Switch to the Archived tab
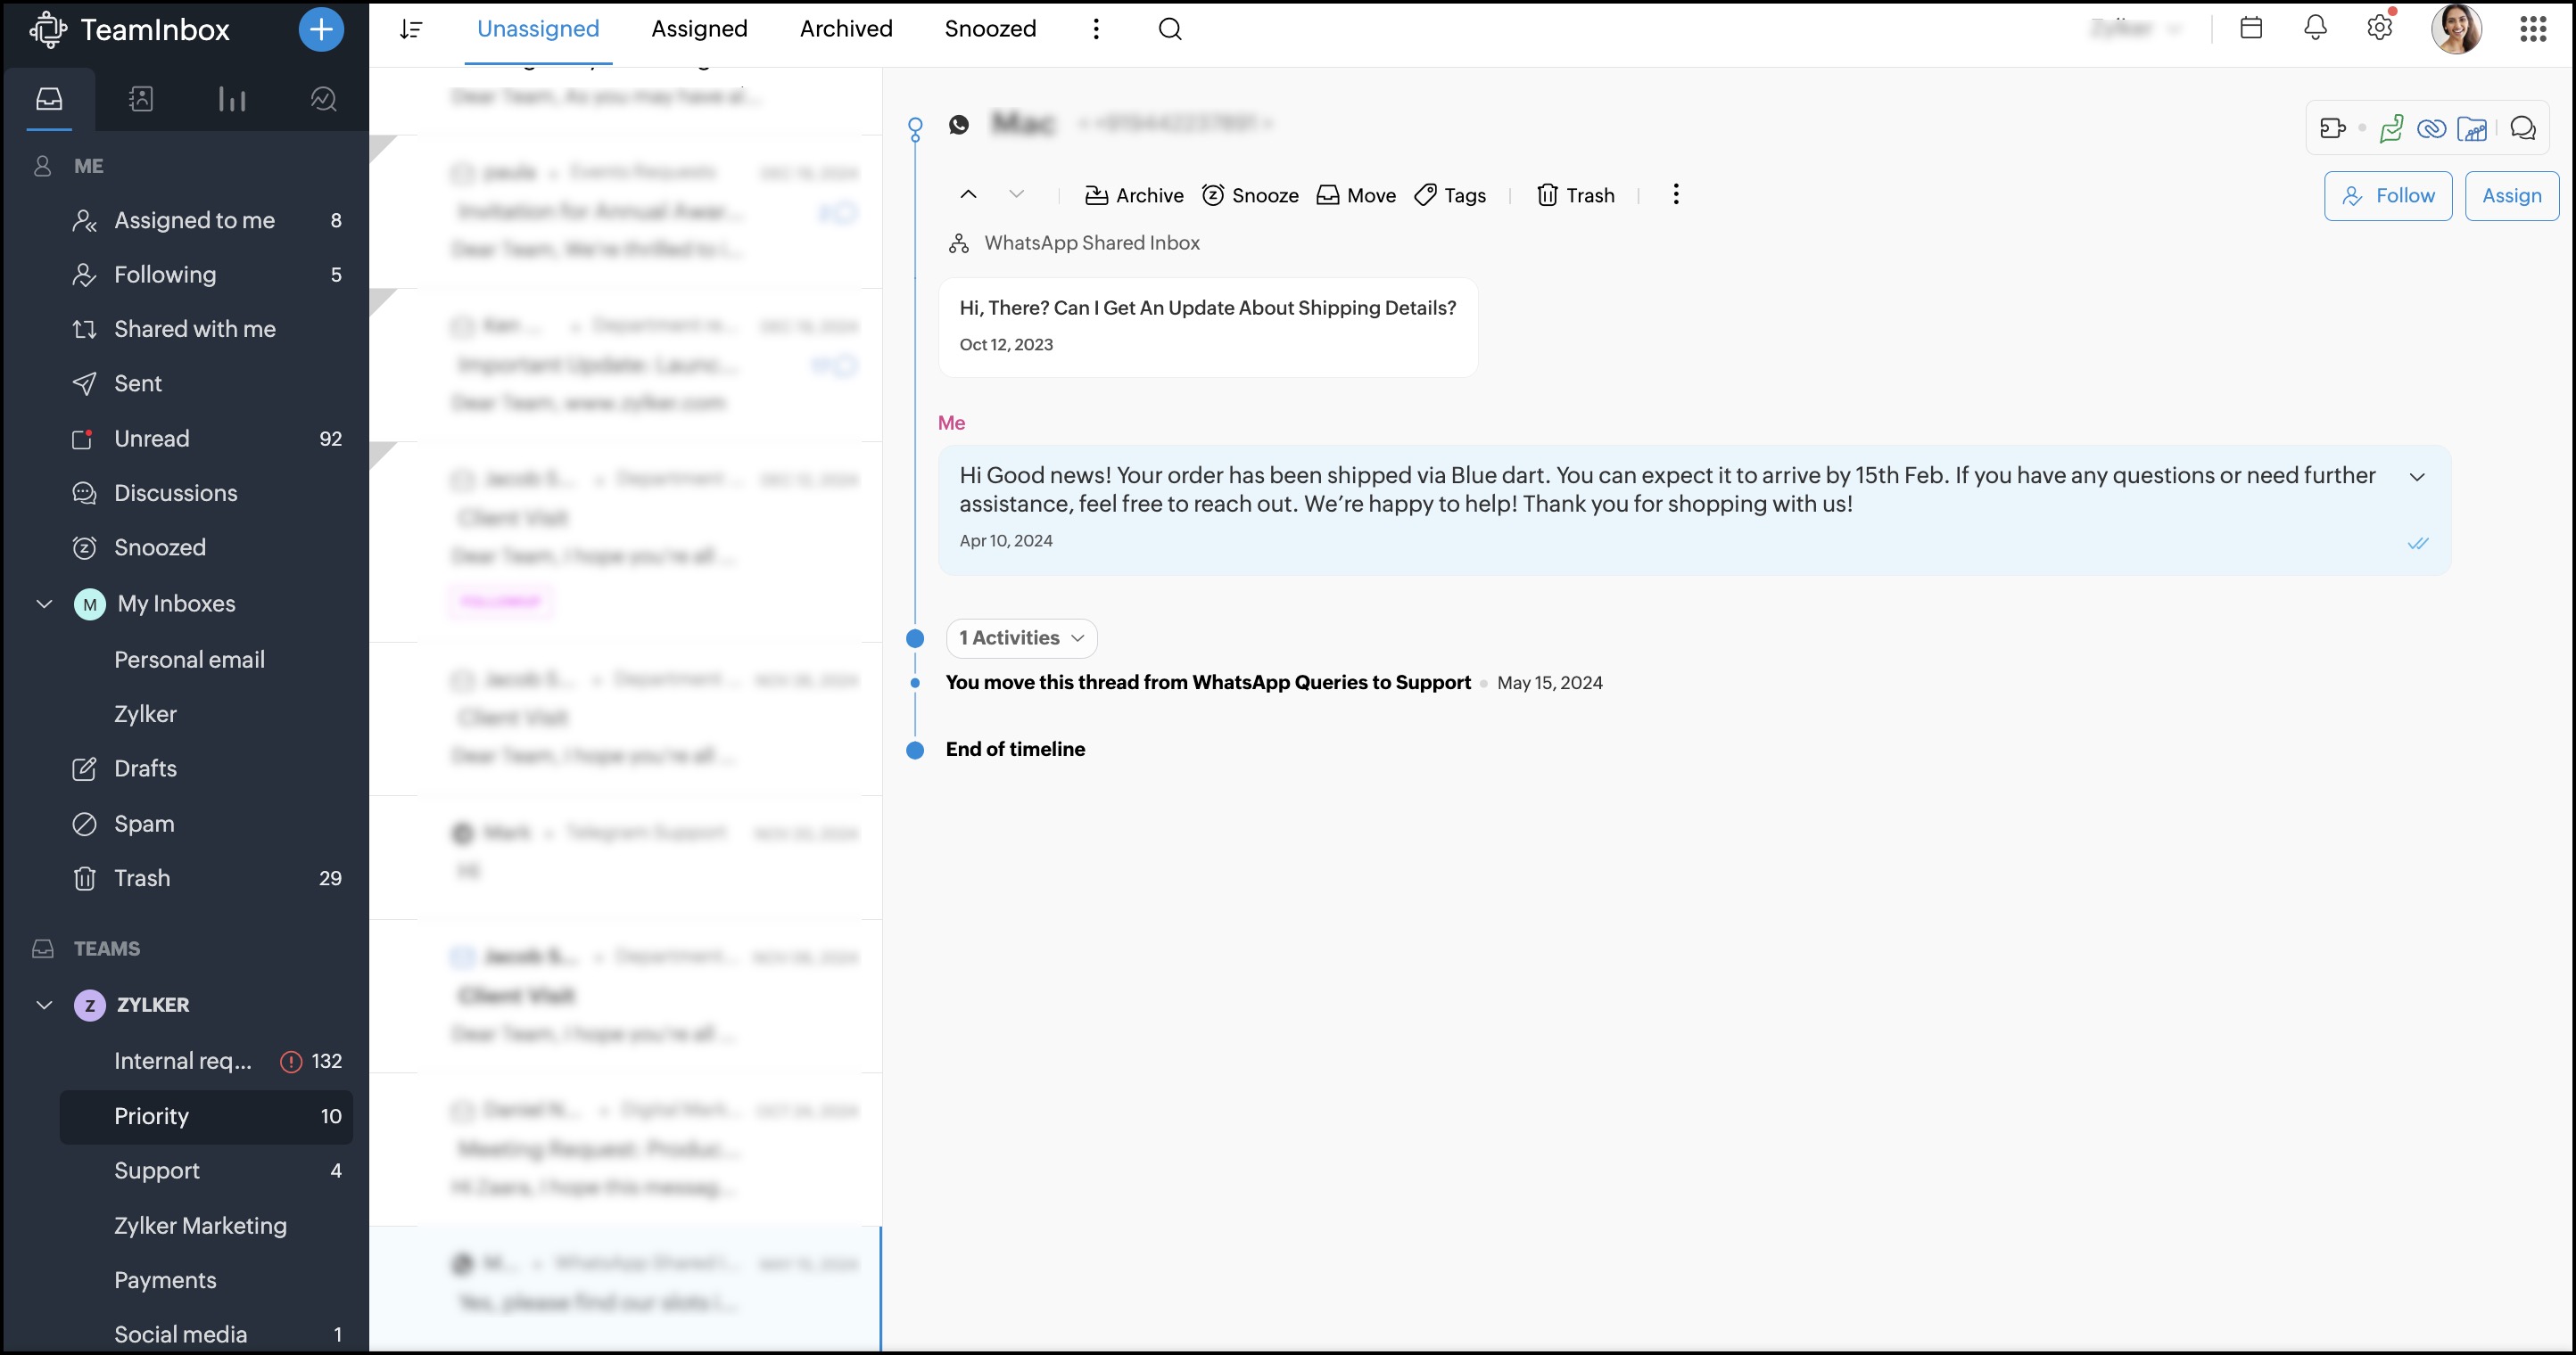Image resolution: width=2576 pixels, height=1355 pixels. click(846, 29)
